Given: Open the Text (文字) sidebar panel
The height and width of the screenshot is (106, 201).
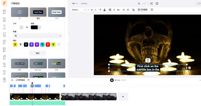Looking at the screenshot, I should [4, 27].
